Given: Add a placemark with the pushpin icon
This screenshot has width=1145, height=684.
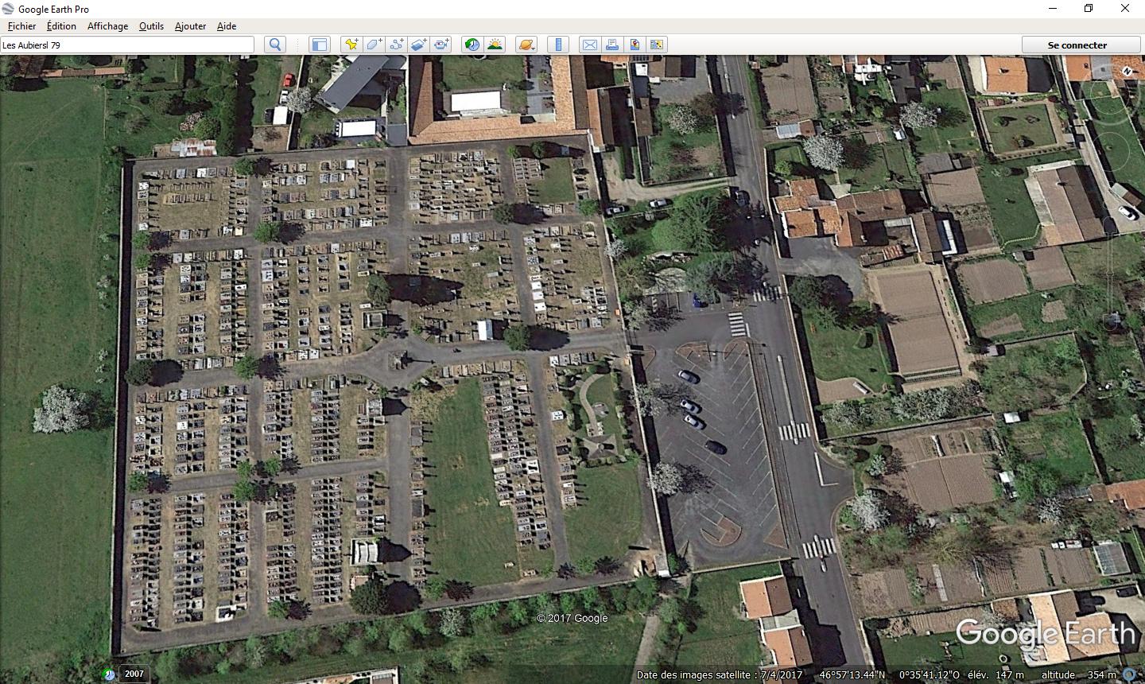Looking at the screenshot, I should (351, 45).
